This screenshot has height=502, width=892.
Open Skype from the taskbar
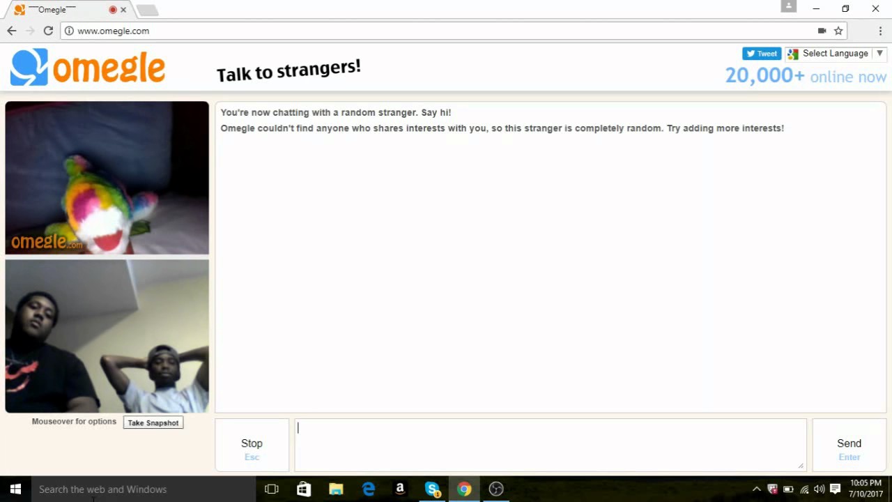(432, 489)
